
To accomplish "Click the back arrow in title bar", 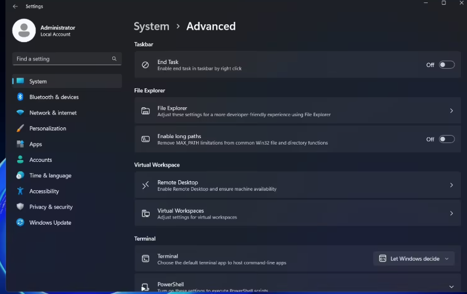I will pyautogui.click(x=15, y=7).
